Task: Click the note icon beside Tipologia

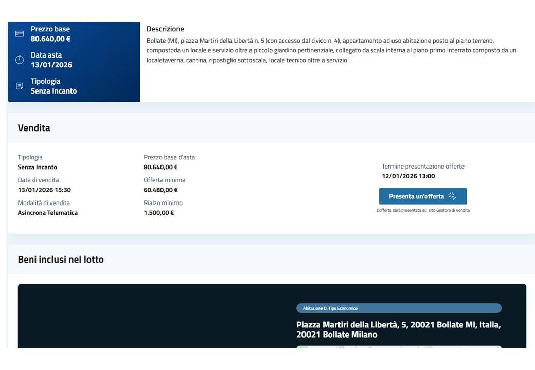Action: [20, 86]
